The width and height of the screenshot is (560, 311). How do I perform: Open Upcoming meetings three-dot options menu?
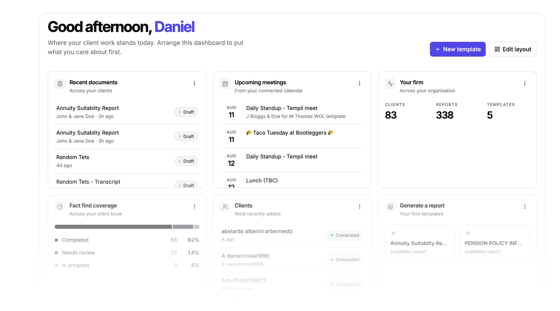tap(359, 83)
